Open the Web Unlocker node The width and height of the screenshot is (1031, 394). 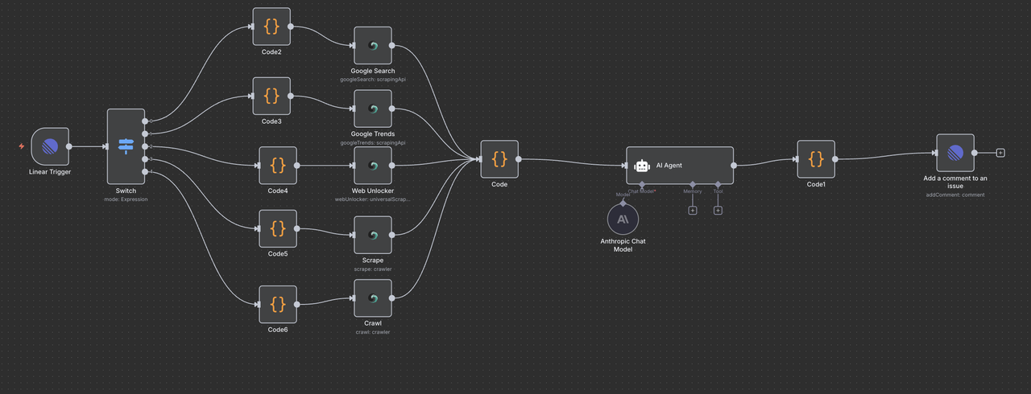[x=373, y=165]
